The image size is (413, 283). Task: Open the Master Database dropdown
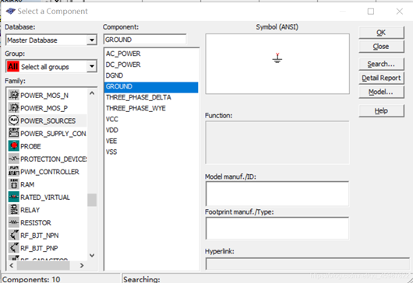(92, 40)
